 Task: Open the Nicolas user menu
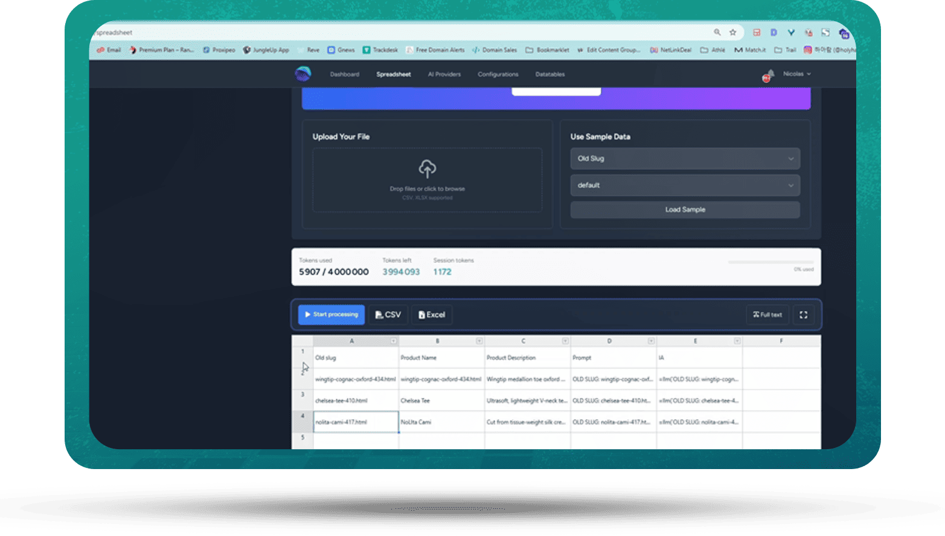796,74
